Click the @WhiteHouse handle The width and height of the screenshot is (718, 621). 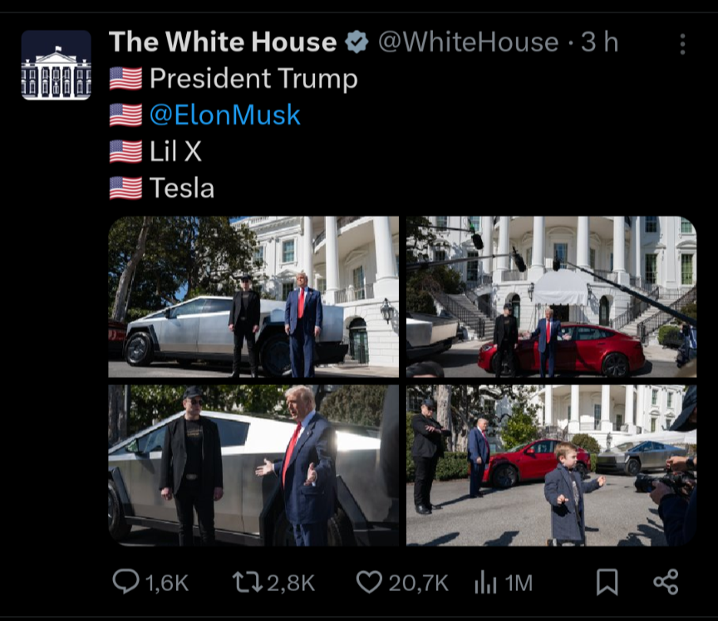pyautogui.click(x=468, y=42)
